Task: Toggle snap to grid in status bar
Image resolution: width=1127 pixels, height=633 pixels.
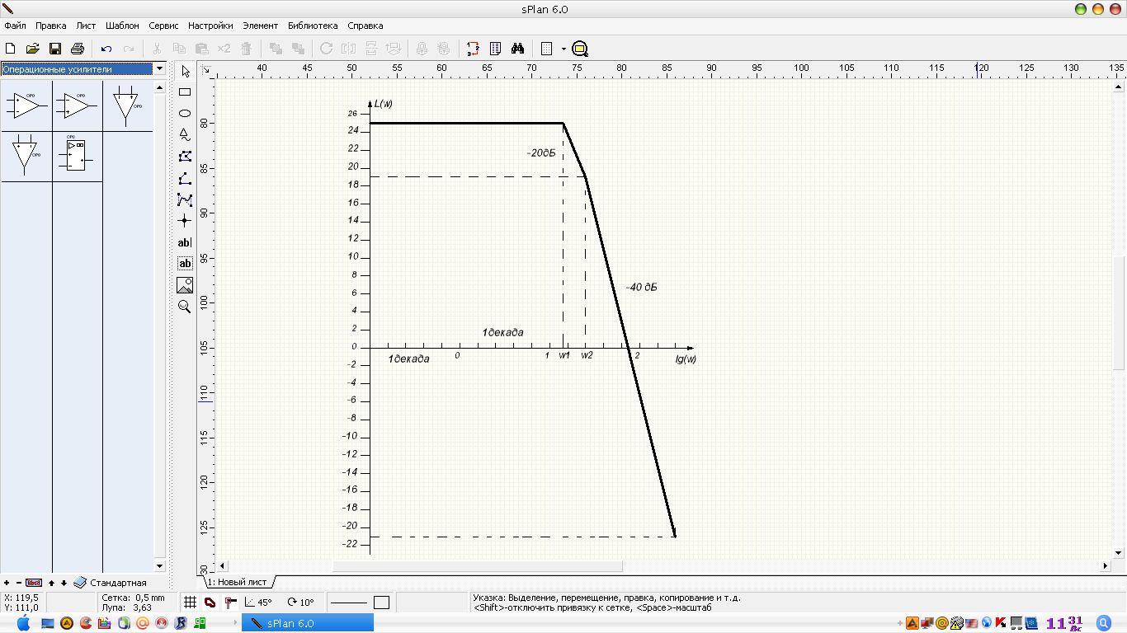Action: (x=190, y=603)
